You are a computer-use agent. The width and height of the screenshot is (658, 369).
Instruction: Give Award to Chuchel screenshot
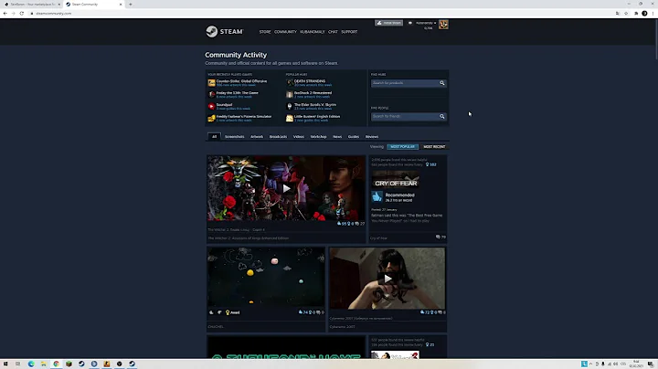[232, 312]
